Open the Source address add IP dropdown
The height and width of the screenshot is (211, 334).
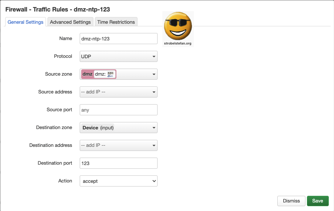118,92
